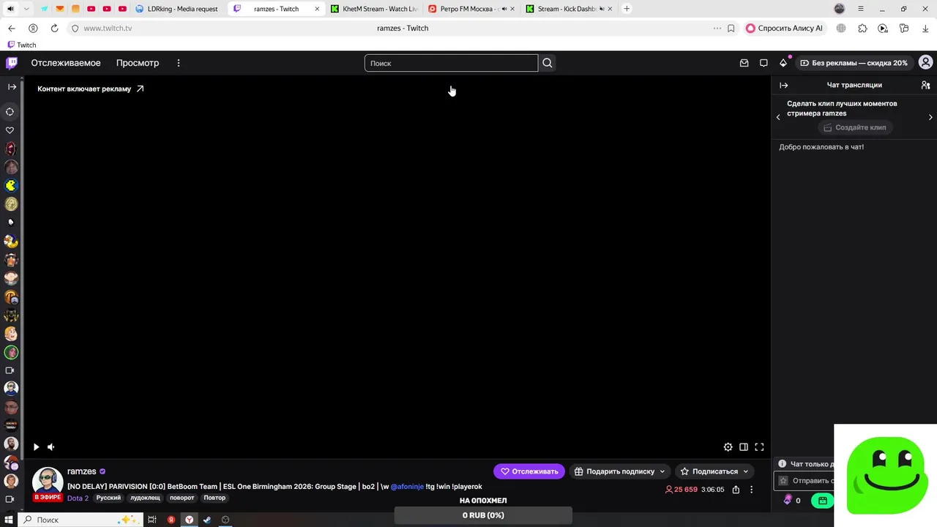Open the whispers speech-bubble icon
937x527 pixels.
pyautogui.click(x=764, y=63)
